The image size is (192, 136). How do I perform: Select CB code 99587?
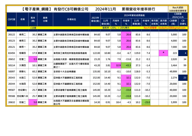(x=11, y=90)
